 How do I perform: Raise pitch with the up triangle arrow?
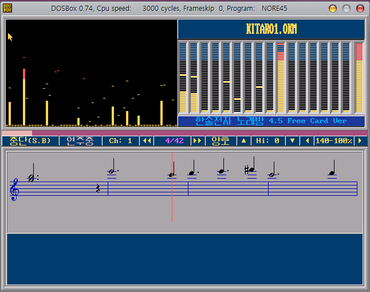(x=244, y=141)
